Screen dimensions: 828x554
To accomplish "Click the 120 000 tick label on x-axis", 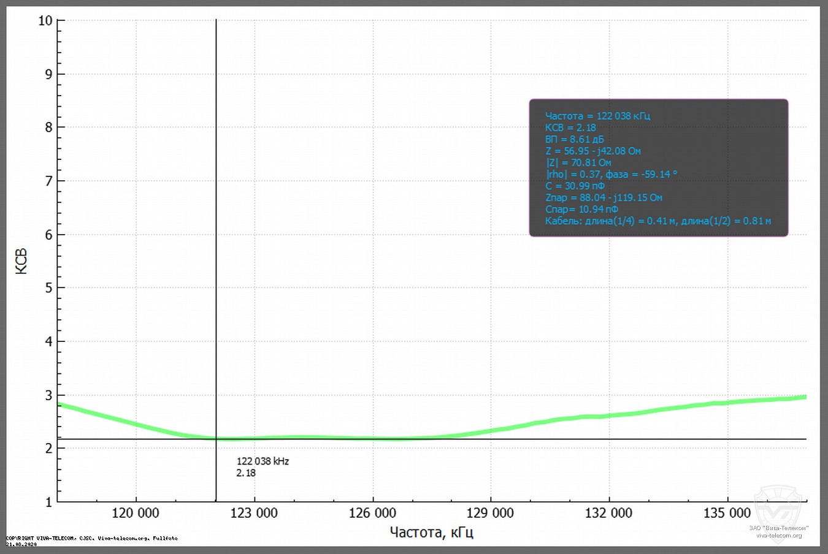I will pos(136,513).
